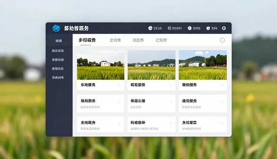Open the third item in the sidebar
Screen dimensions: 277x159
[x=58, y=60]
